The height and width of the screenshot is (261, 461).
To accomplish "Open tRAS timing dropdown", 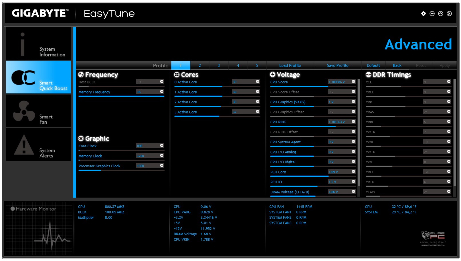I will coord(449,112).
